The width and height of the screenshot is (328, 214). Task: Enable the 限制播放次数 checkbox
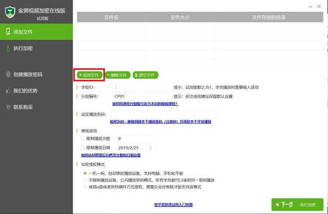coord(83,138)
